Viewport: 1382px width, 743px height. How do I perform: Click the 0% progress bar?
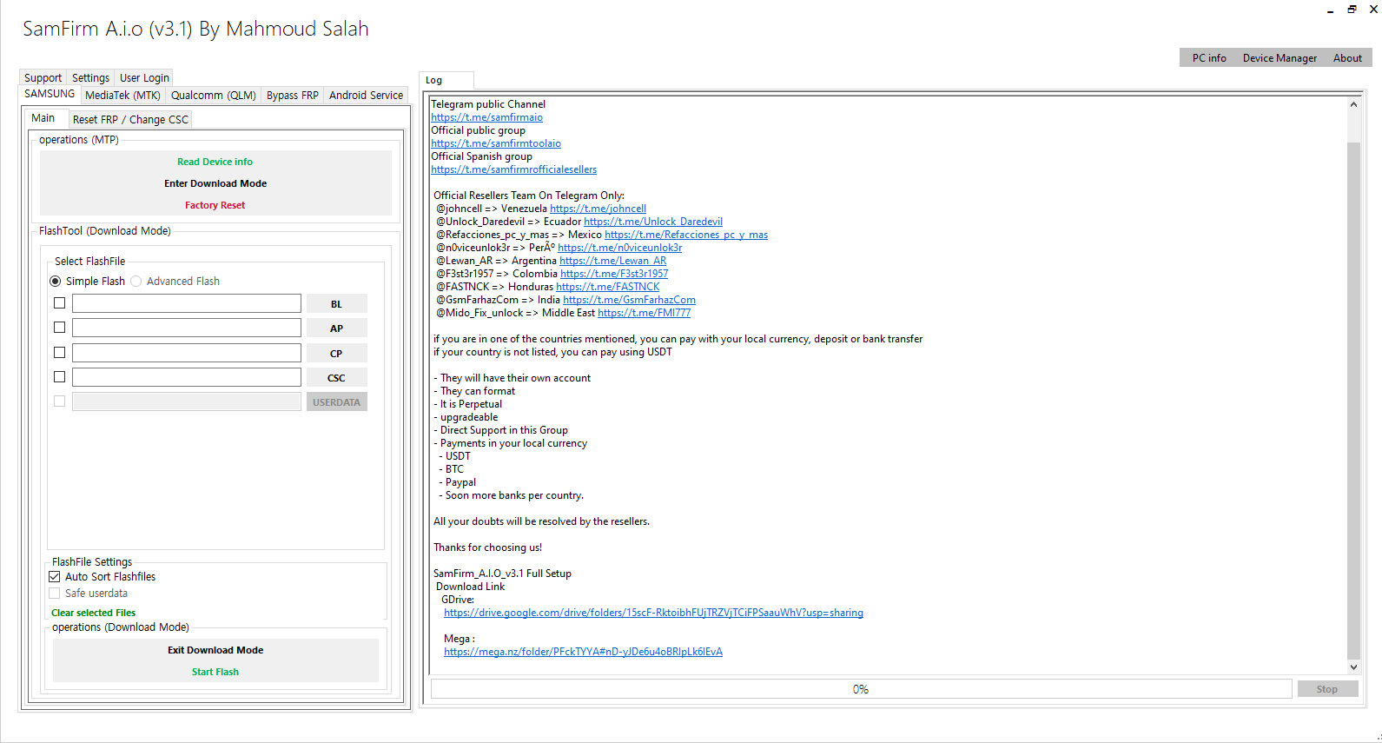861,689
